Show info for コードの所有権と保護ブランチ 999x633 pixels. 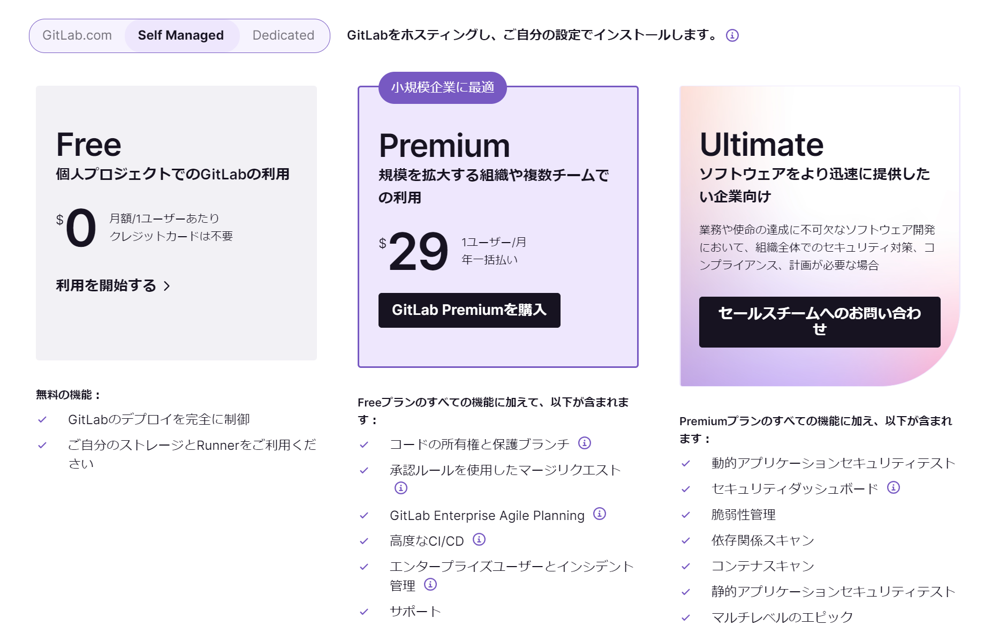[585, 443]
